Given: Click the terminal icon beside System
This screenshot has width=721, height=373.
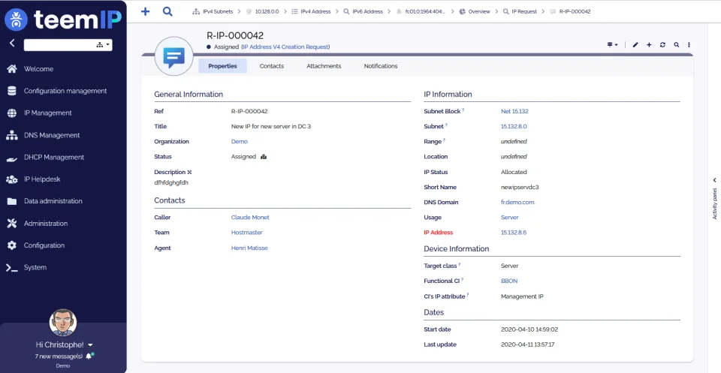Looking at the screenshot, I should [x=12, y=267].
